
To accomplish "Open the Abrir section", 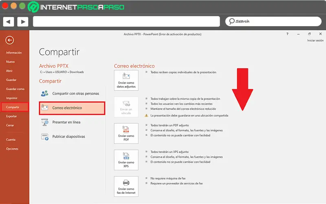I will [9, 71].
